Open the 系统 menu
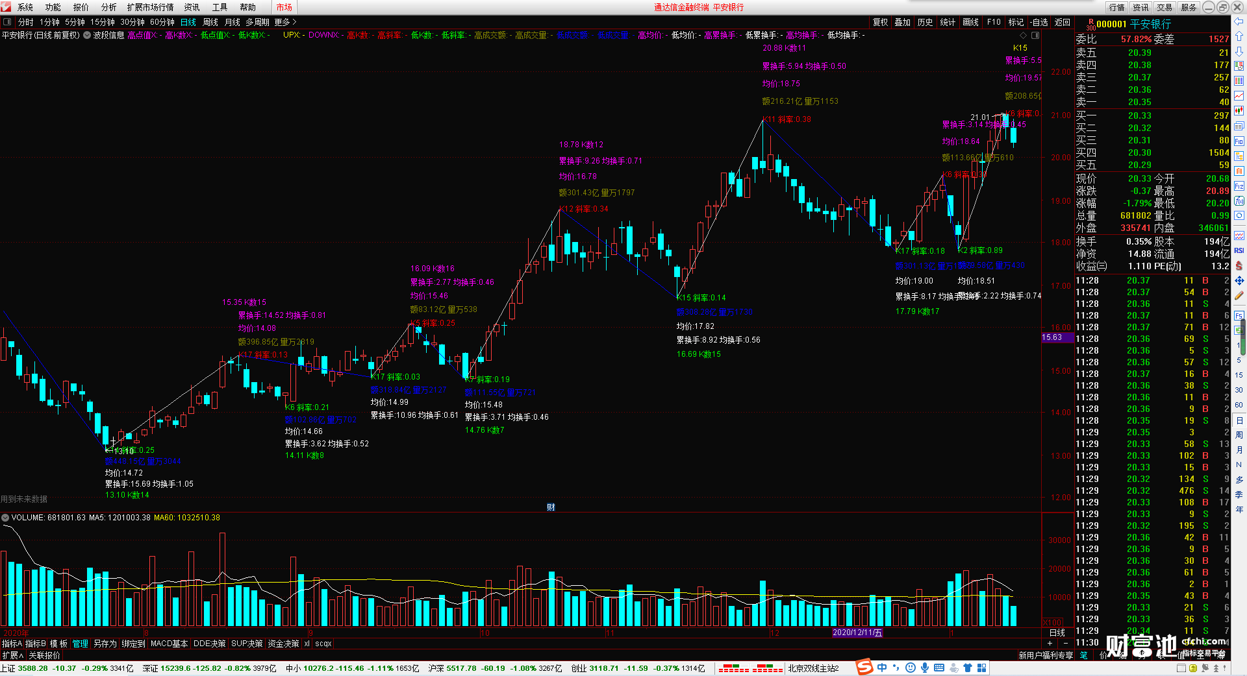The height and width of the screenshot is (676, 1247). 25,7
